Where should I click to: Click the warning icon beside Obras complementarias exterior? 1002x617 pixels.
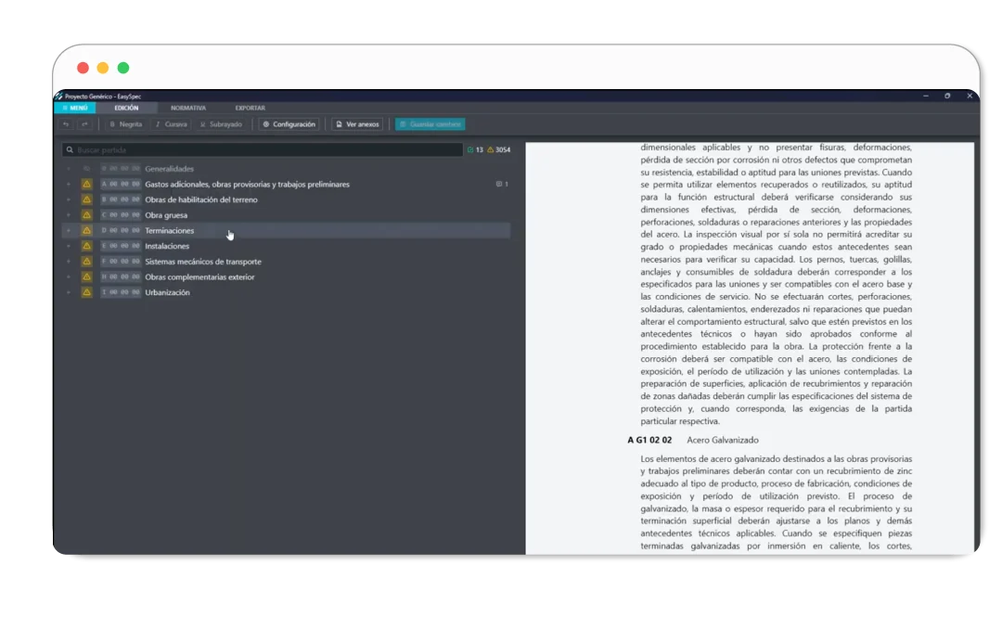tap(87, 276)
